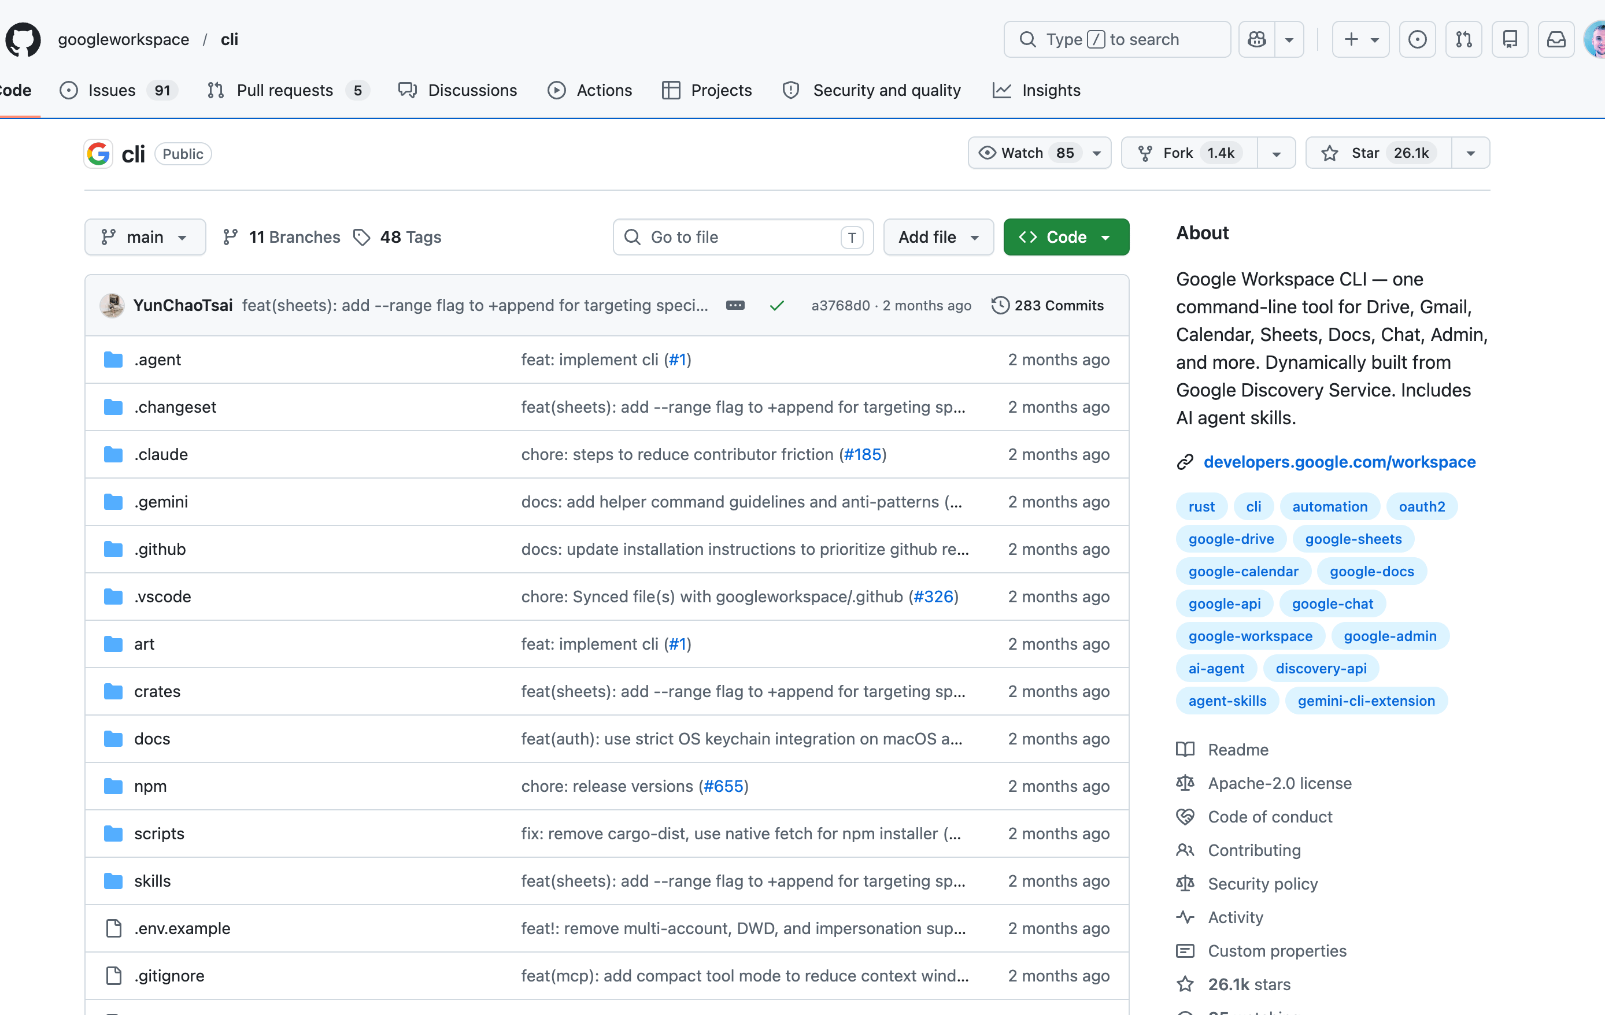The height and width of the screenshot is (1015, 1605).
Task: Open the .gitignore file
Action: (x=169, y=976)
